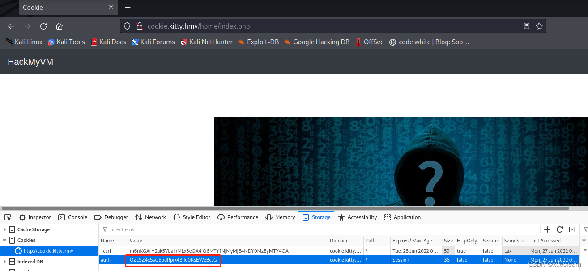Open the Kali Linux bookmark
The width and height of the screenshot is (588, 271).
click(x=24, y=42)
